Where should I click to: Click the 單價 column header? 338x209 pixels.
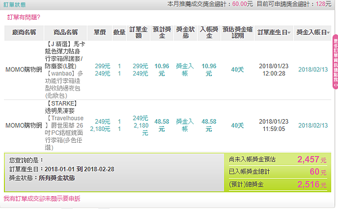coord(100,33)
